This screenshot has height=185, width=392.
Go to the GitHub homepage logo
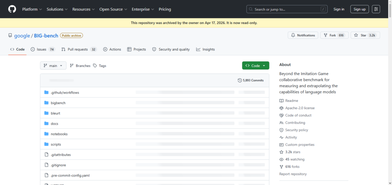click(12, 9)
